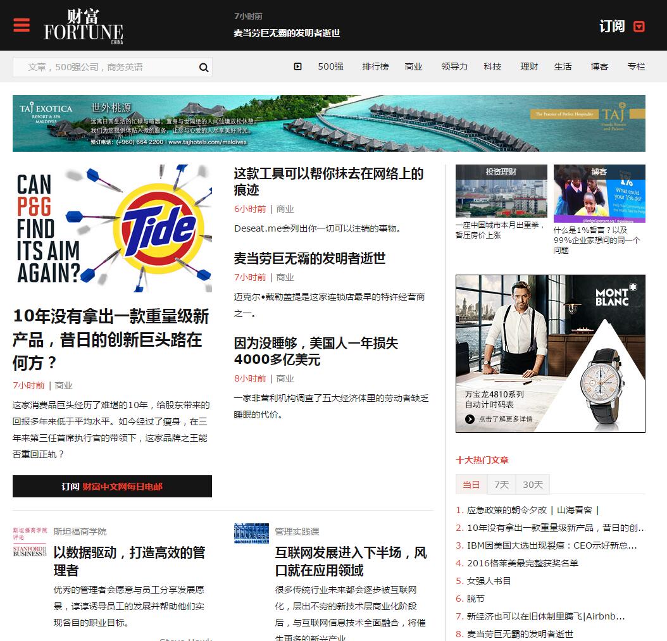Viewport: 667px width, 641px height.
Task: Click the 6小时前 timestamp
Action: pos(250,209)
